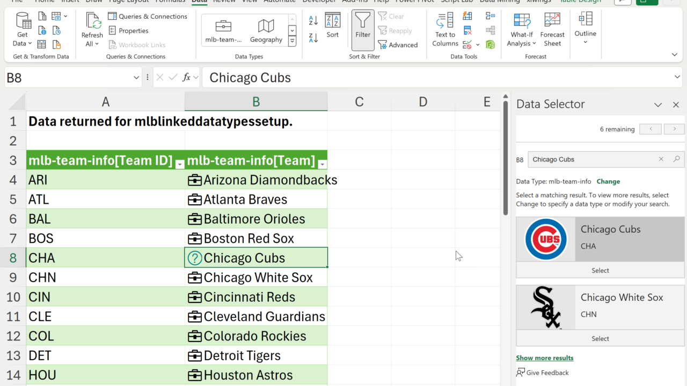Expand the Name Box dropdown
The width and height of the screenshot is (687, 386).
(136, 78)
